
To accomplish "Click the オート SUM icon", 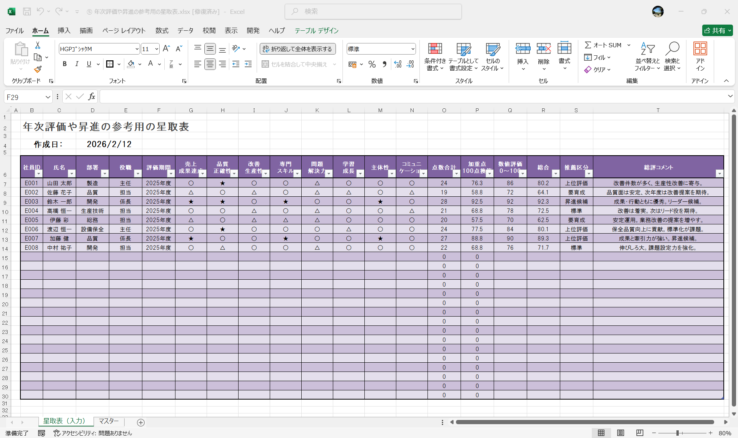I will click(x=588, y=45).
